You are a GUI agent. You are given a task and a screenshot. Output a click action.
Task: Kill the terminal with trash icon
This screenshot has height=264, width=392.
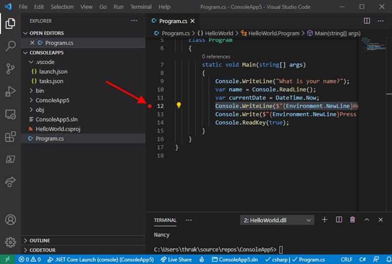[352, 220]
